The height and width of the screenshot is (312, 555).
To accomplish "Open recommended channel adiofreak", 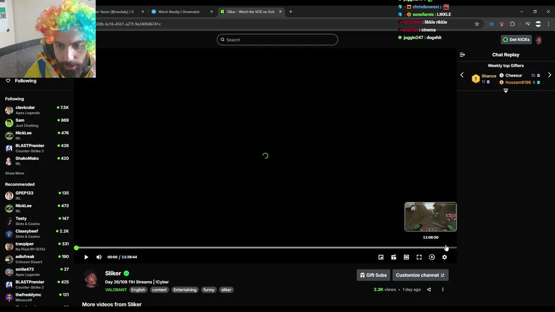I will [x=37, y=259].
